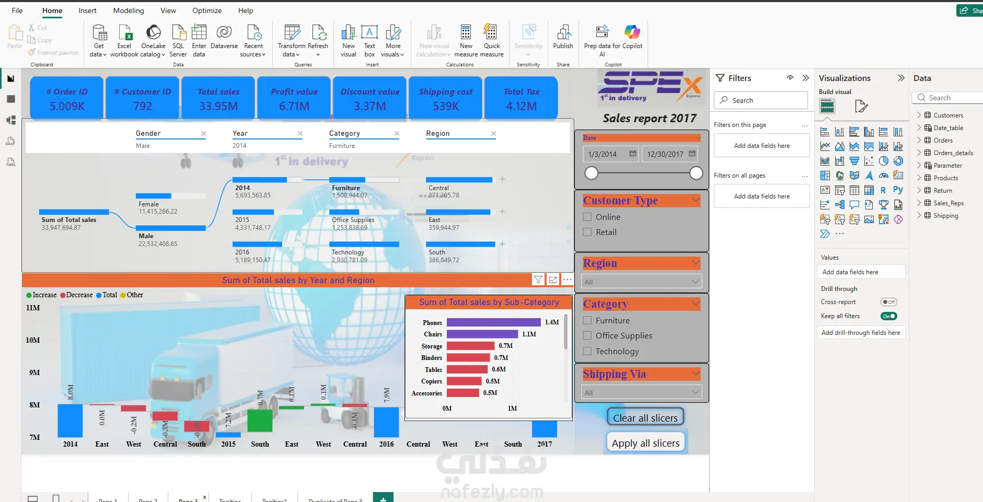Image resolution: width=983 pixels, height=502 pixels.
Task: Open the Help ribbon tab
Action: click(x=246, y=10)
